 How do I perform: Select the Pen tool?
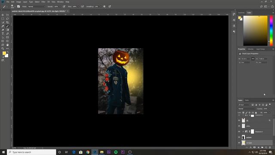coord(7,34)
